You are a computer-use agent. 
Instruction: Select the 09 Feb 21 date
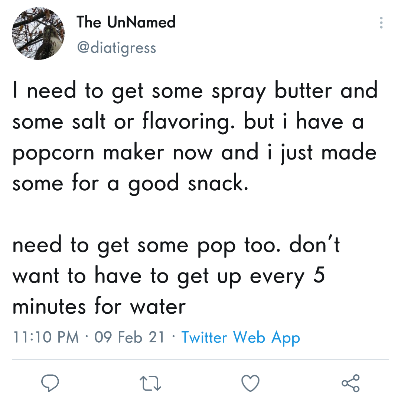coord(130,337)
